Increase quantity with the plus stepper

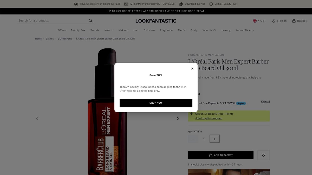(214, 138)
